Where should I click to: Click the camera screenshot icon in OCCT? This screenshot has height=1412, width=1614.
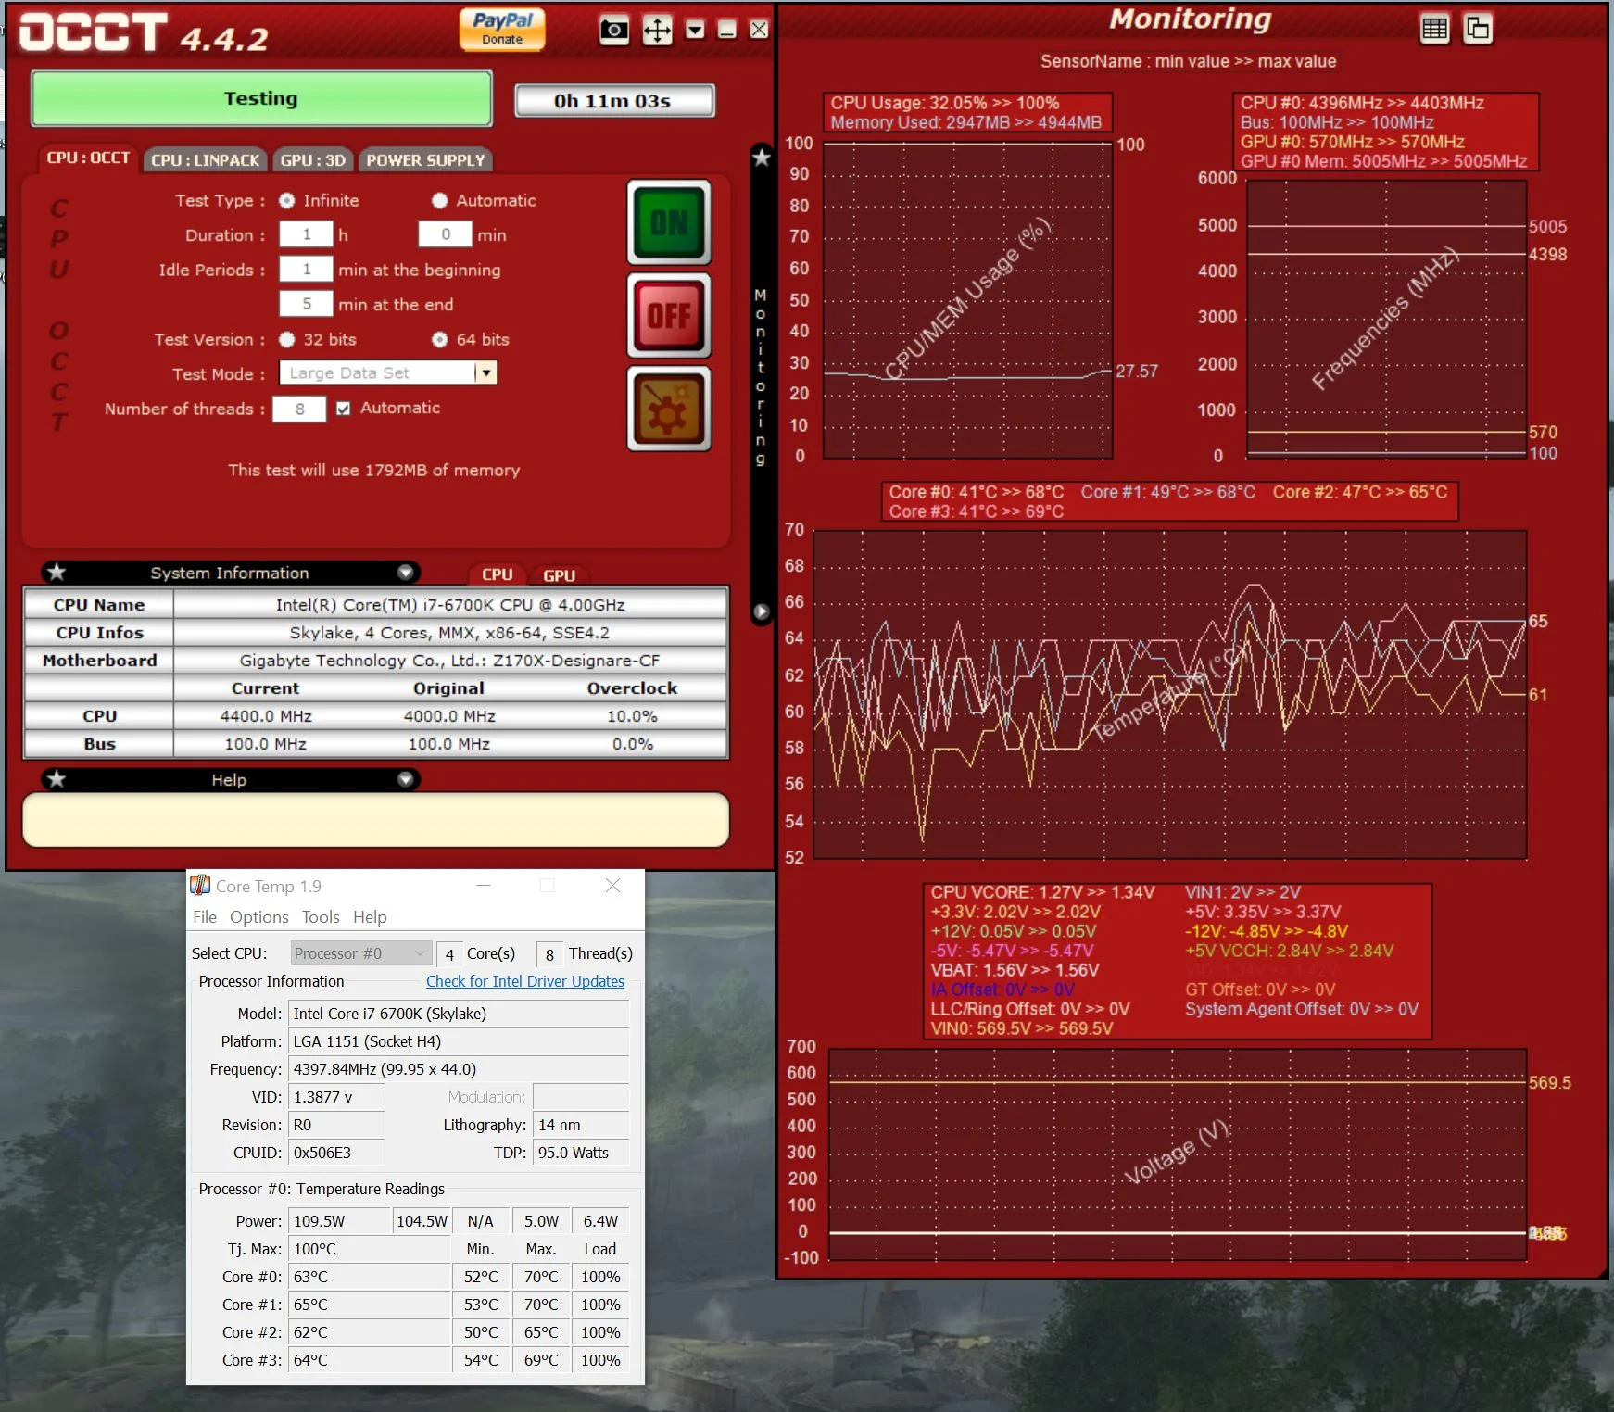[x=613, y=31]
